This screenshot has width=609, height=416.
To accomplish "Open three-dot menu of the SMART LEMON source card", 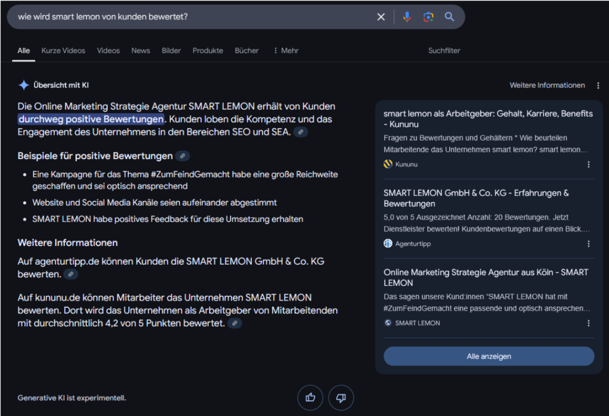I will point(589,323).
